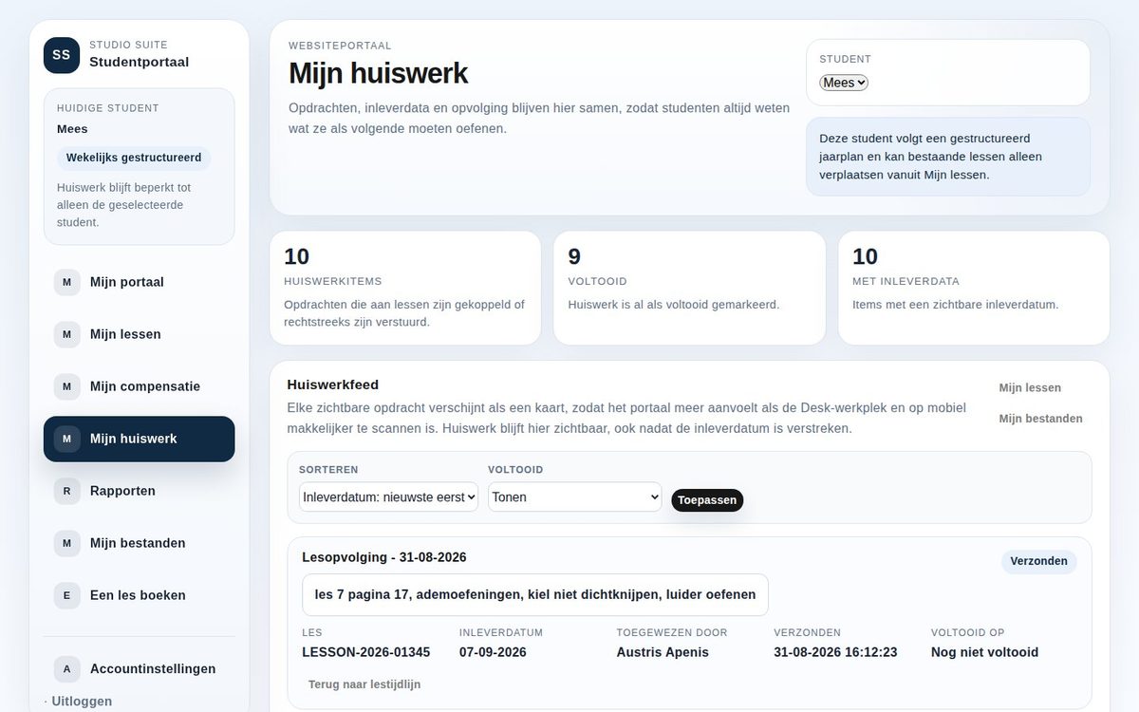The image size is (1139, 712).
Task: Click the M icon beside Mijn huiswerk
Action: click(66, 439)
